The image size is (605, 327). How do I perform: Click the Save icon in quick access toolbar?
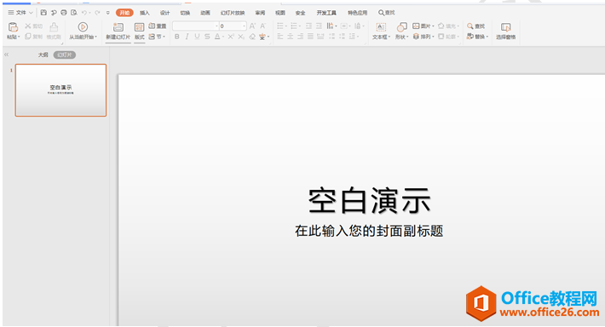point(43,13)
